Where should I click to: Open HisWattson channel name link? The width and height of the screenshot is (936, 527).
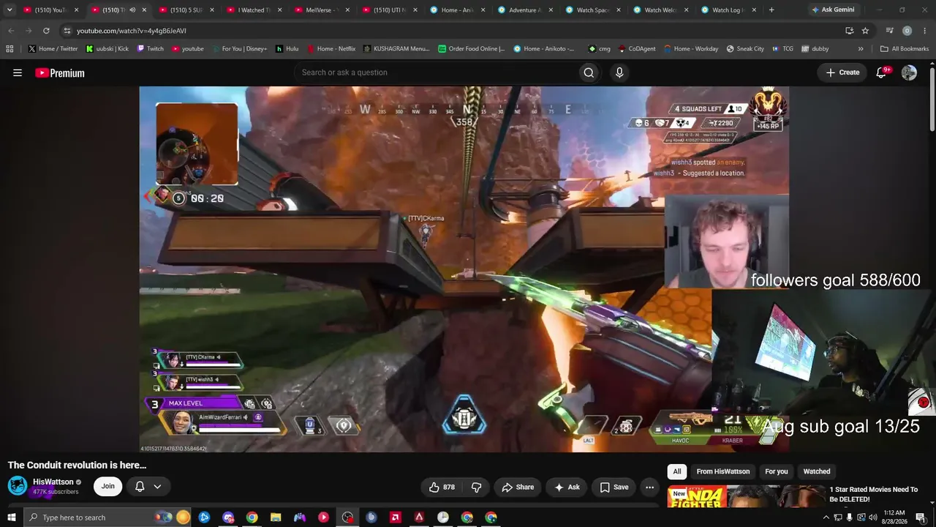click(53, 482)
